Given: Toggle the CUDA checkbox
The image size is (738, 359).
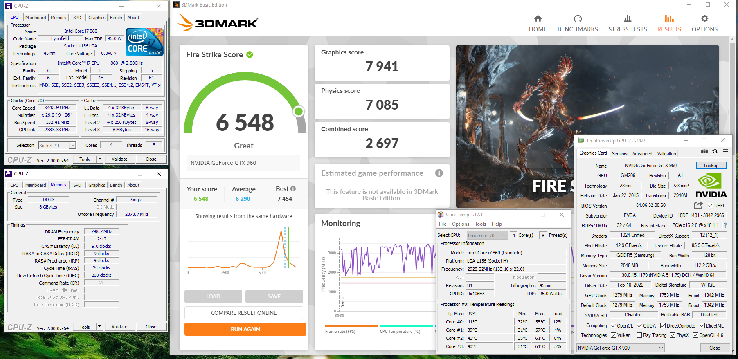Looking at the screenshot, I should coord(639,326).
